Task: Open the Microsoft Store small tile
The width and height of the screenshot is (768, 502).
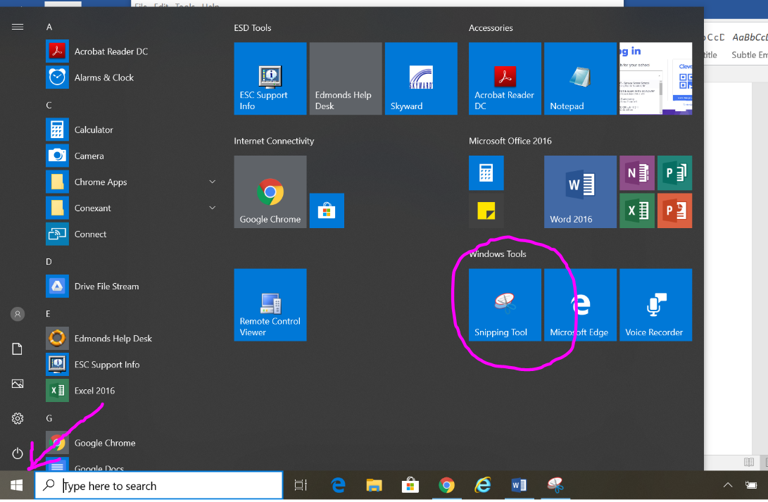Action: 327,211
